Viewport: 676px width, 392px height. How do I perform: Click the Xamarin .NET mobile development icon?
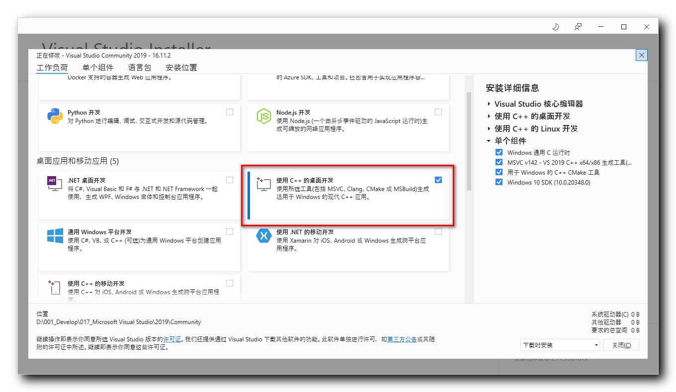263,236
